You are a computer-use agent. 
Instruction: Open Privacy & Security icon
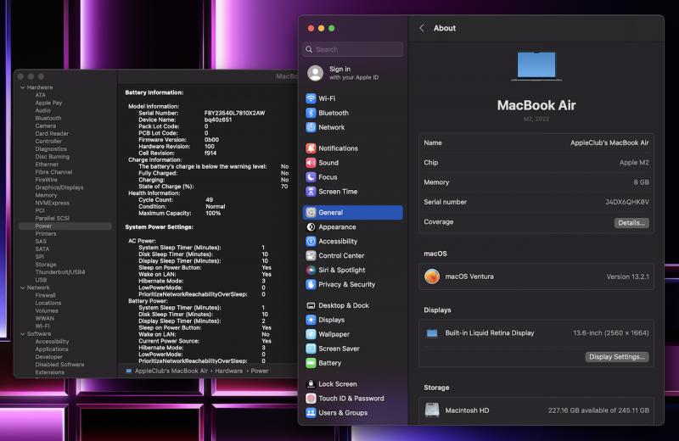point(311,284)
